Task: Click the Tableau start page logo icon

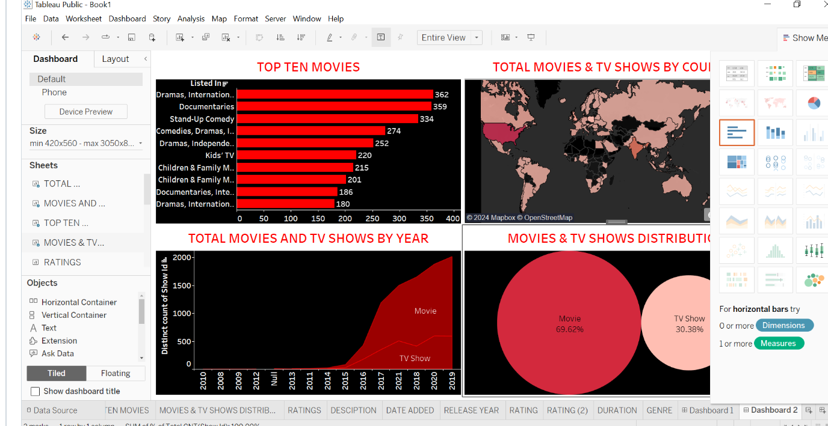Action: point(37,37)
